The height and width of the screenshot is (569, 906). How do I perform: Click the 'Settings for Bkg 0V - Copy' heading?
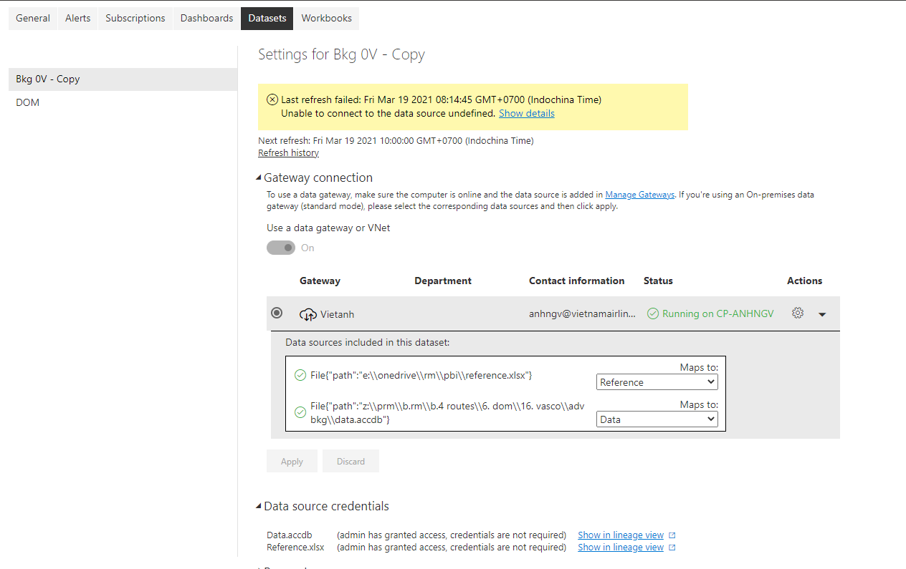coord(341,54)
